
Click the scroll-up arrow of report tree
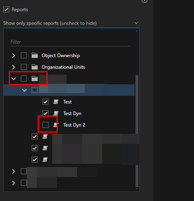pos(137,31)
